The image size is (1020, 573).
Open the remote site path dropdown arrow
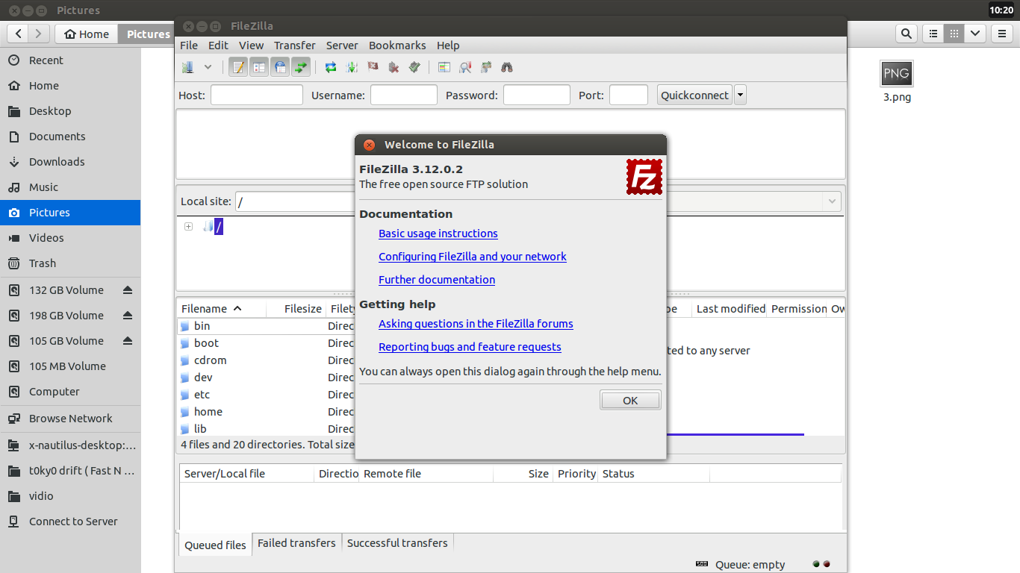[x=832, y=201]
